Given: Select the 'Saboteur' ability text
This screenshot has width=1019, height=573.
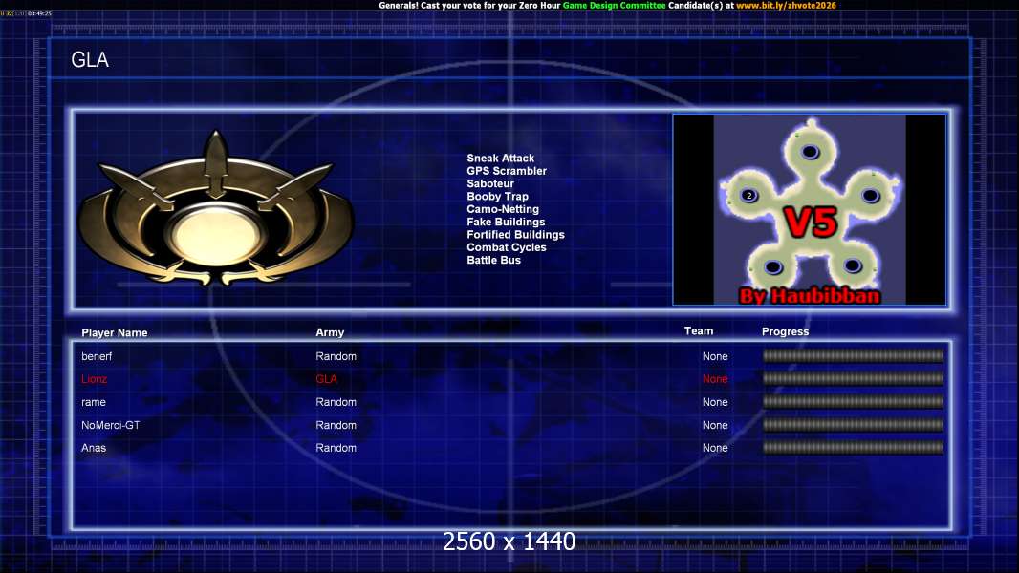Looking at the screenshot, I should point(490,183).
